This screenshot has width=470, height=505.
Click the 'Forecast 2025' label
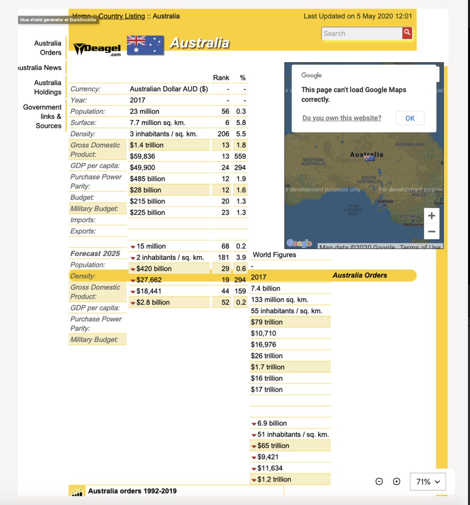[95, 254]
